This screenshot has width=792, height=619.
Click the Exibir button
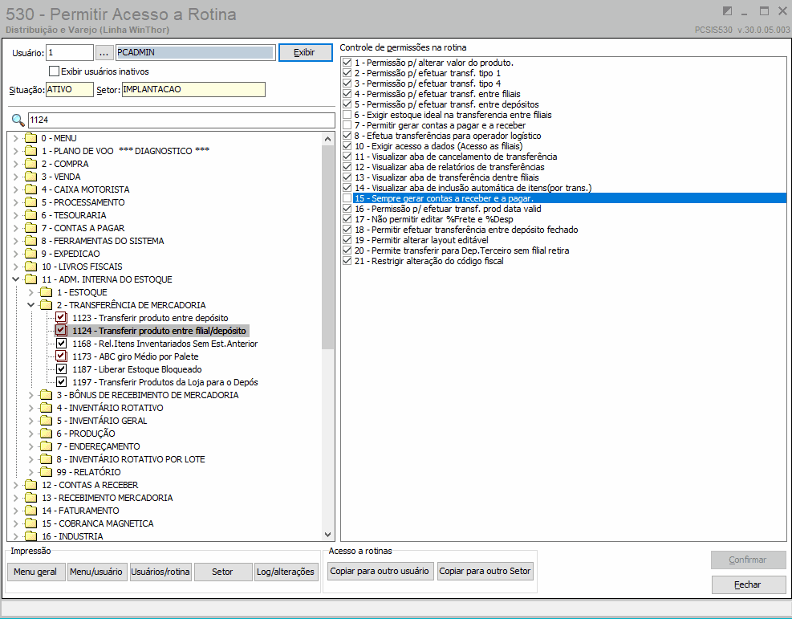click(x=305, y=52)
